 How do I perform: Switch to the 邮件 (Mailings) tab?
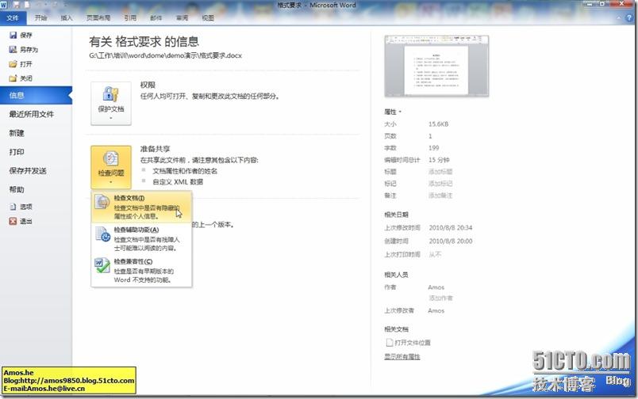click(x=156, y=18)
